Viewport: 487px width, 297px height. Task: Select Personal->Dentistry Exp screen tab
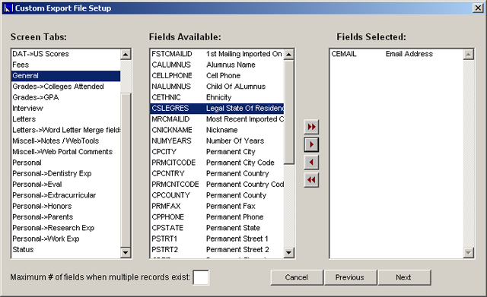click(x=66, y=174)
